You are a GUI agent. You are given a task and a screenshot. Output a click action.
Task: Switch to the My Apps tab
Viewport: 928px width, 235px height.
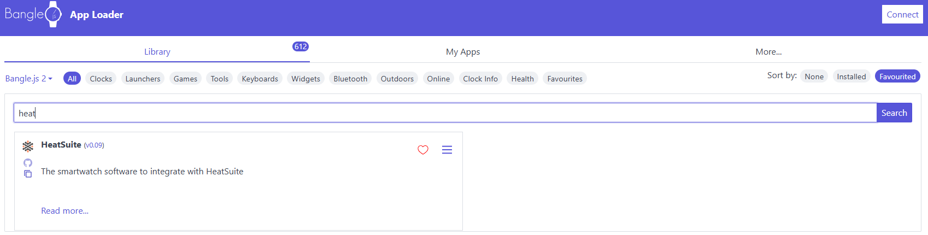pos(463,52)
